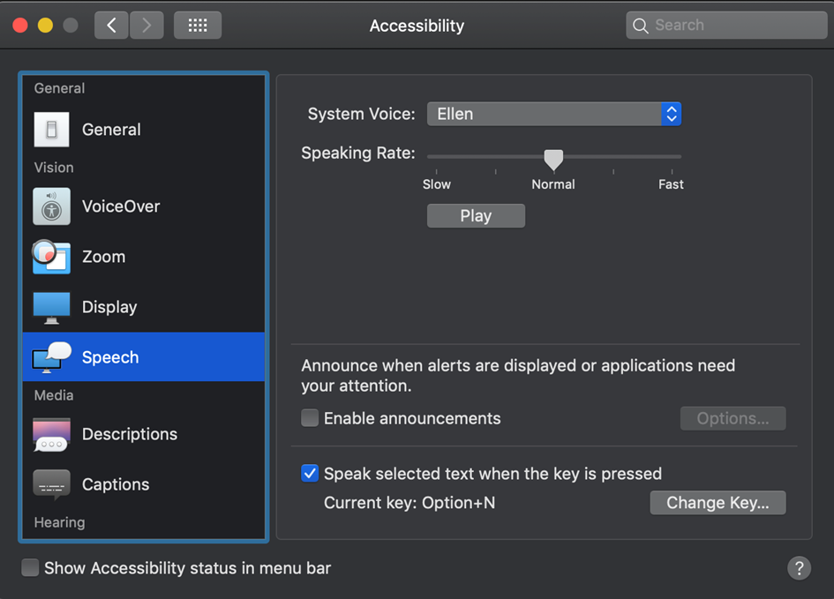Click the Change Key... button
Screen dimensions: 834x599
718,503
